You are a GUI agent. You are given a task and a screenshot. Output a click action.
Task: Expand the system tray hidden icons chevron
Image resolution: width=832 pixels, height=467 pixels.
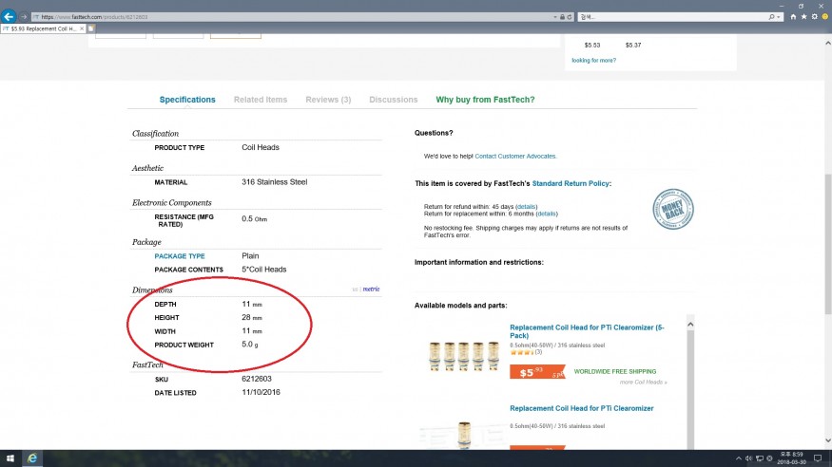click(737, 458)
